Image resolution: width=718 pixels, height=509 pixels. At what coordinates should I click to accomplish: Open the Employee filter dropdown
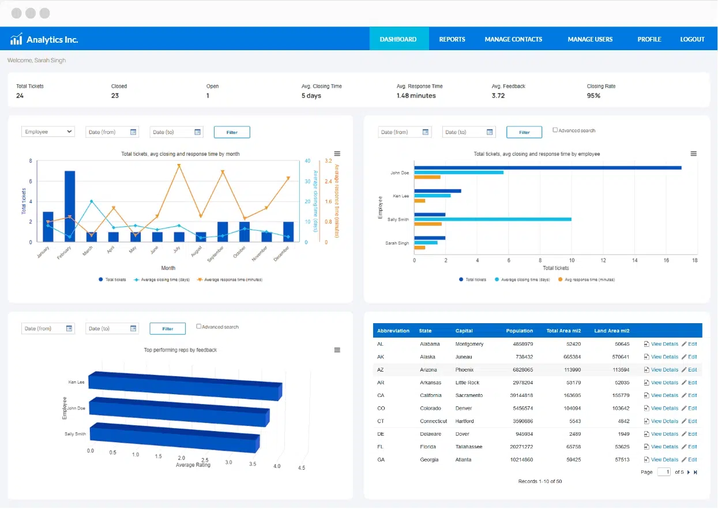[x=48, y=131]
